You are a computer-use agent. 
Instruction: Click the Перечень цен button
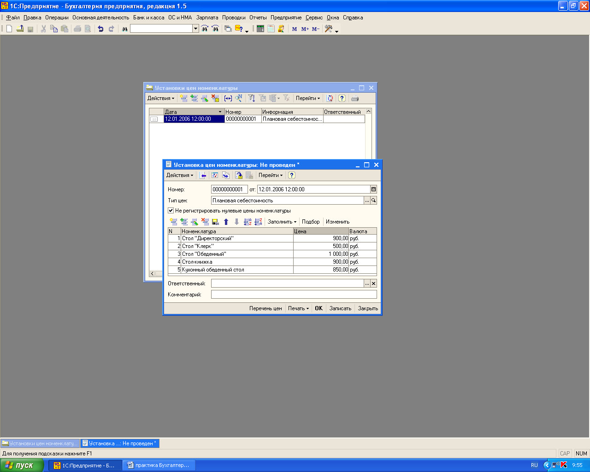265,308
